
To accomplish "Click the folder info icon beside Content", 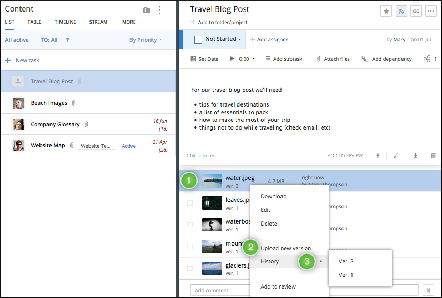I will click(x=146, y=10).
